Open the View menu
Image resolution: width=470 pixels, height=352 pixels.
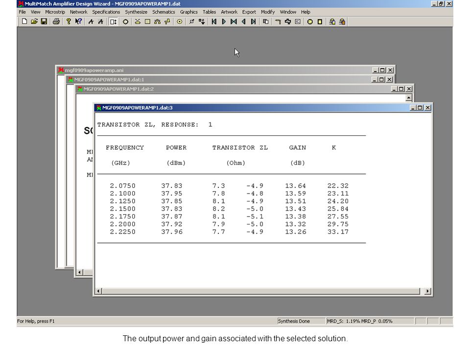[35, 12]
